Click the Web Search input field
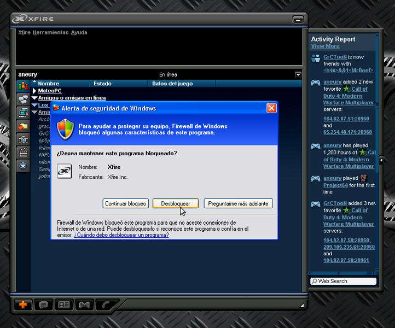The image size is (395, 328). 343,281
